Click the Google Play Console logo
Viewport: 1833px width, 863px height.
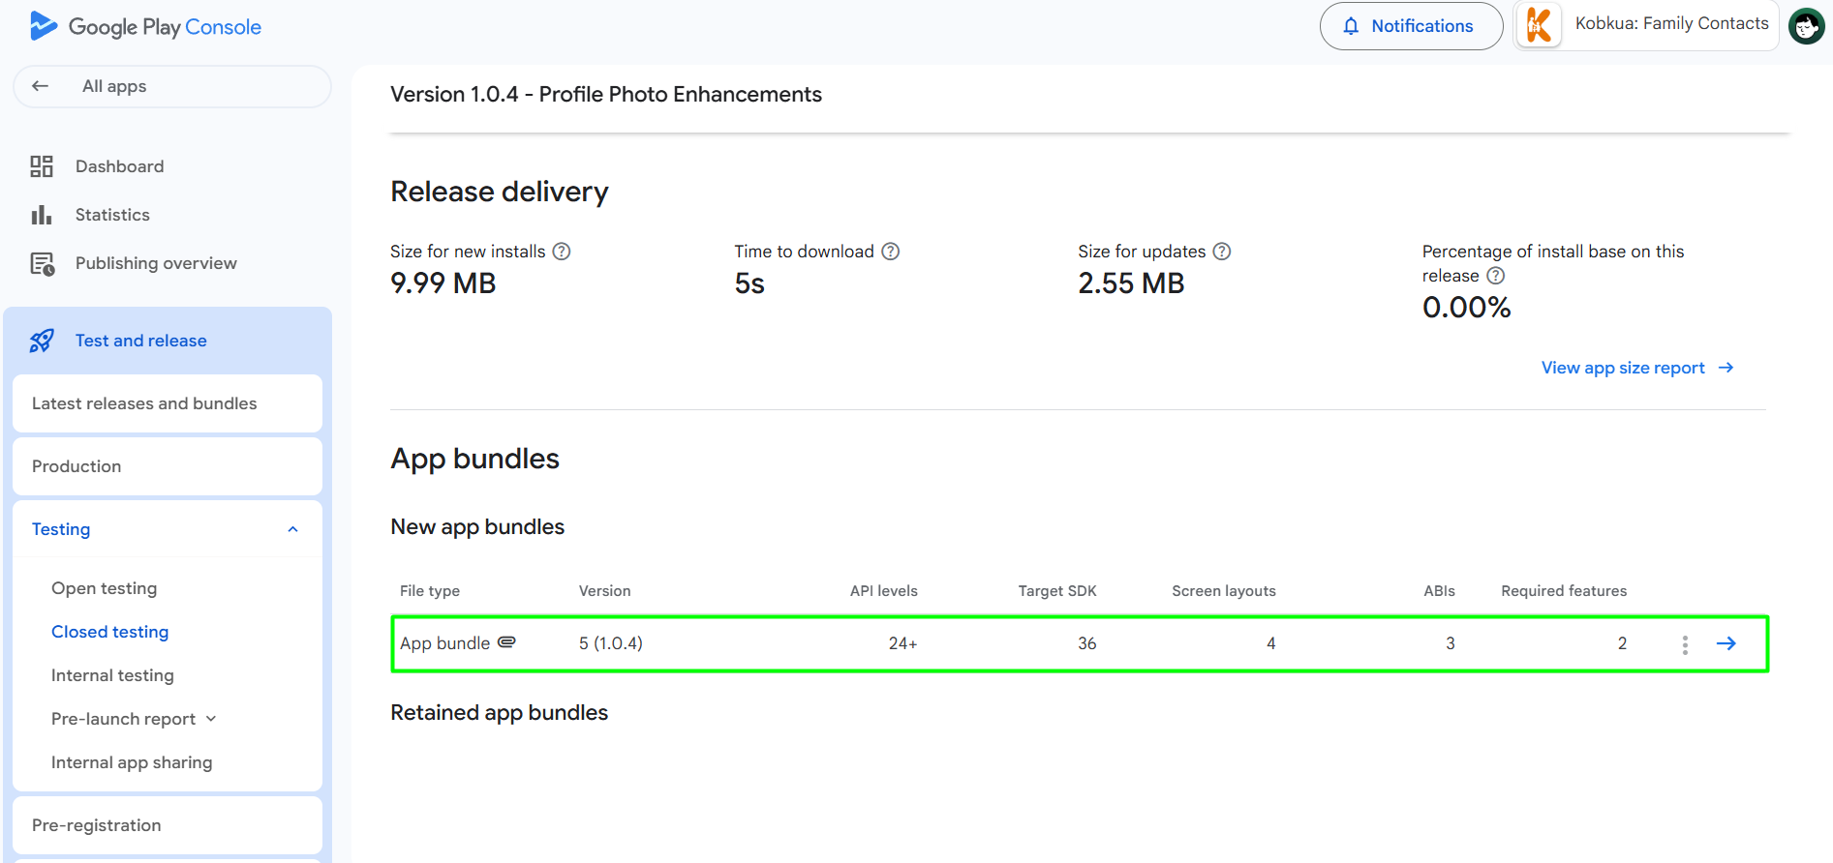[x=145, y=27]
